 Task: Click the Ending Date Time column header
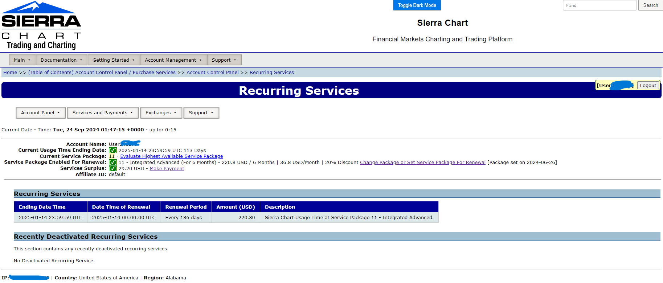point(50,207)
